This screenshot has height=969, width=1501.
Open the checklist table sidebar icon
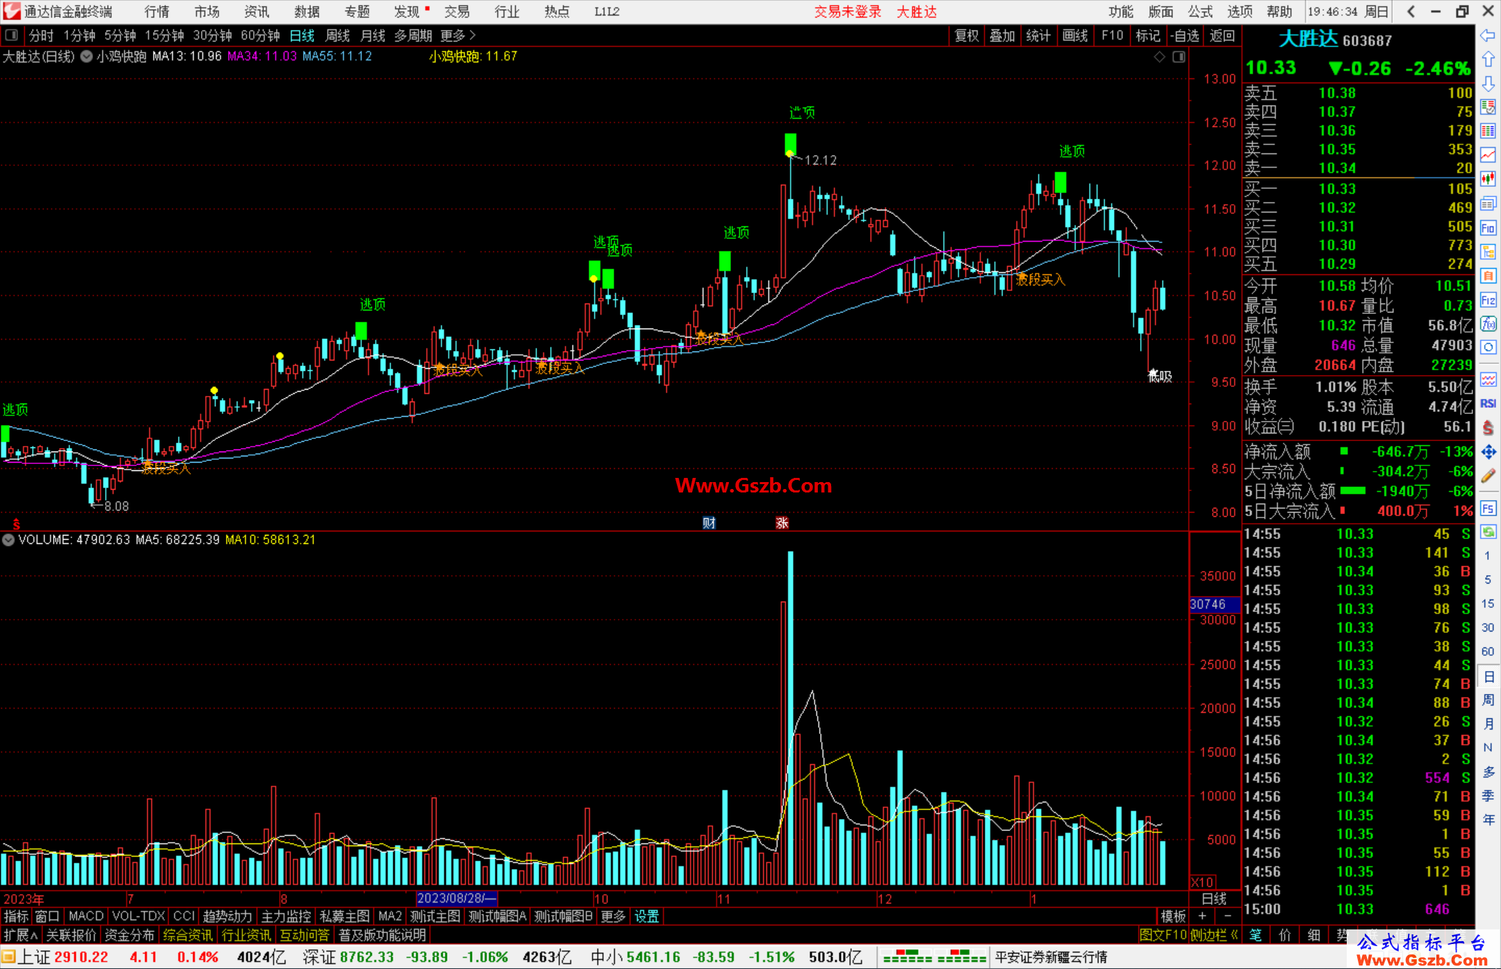click(x=1488, y=108)
